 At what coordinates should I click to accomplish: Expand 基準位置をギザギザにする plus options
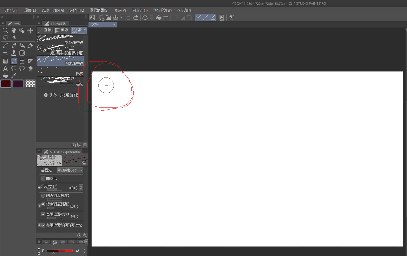click(39, 225)
